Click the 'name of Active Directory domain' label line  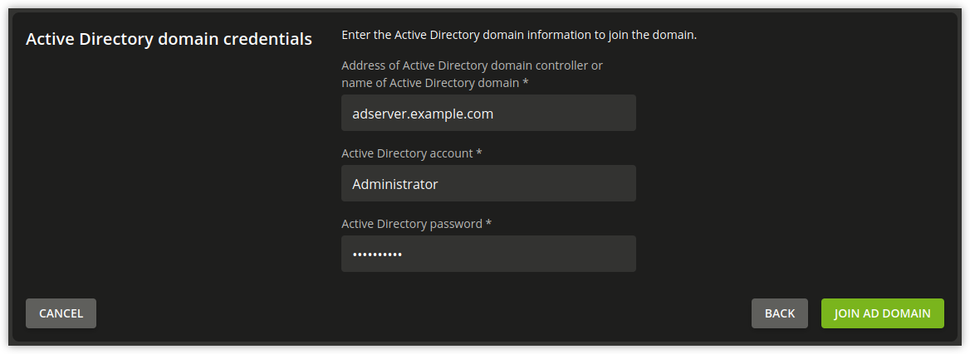pos(430,83)
